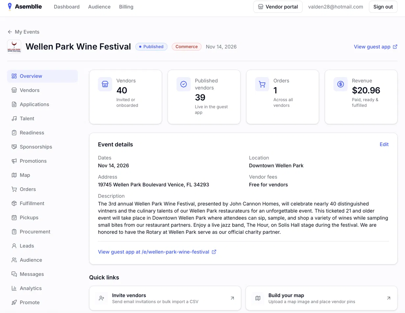Open Talent in the sidebar
The width and height of the screenshot is (405, 313).
coord(42,118)
